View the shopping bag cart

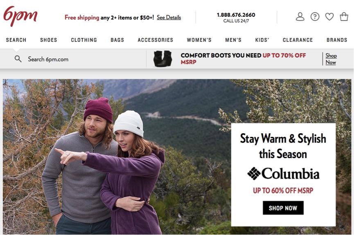(x=344, y=17)
